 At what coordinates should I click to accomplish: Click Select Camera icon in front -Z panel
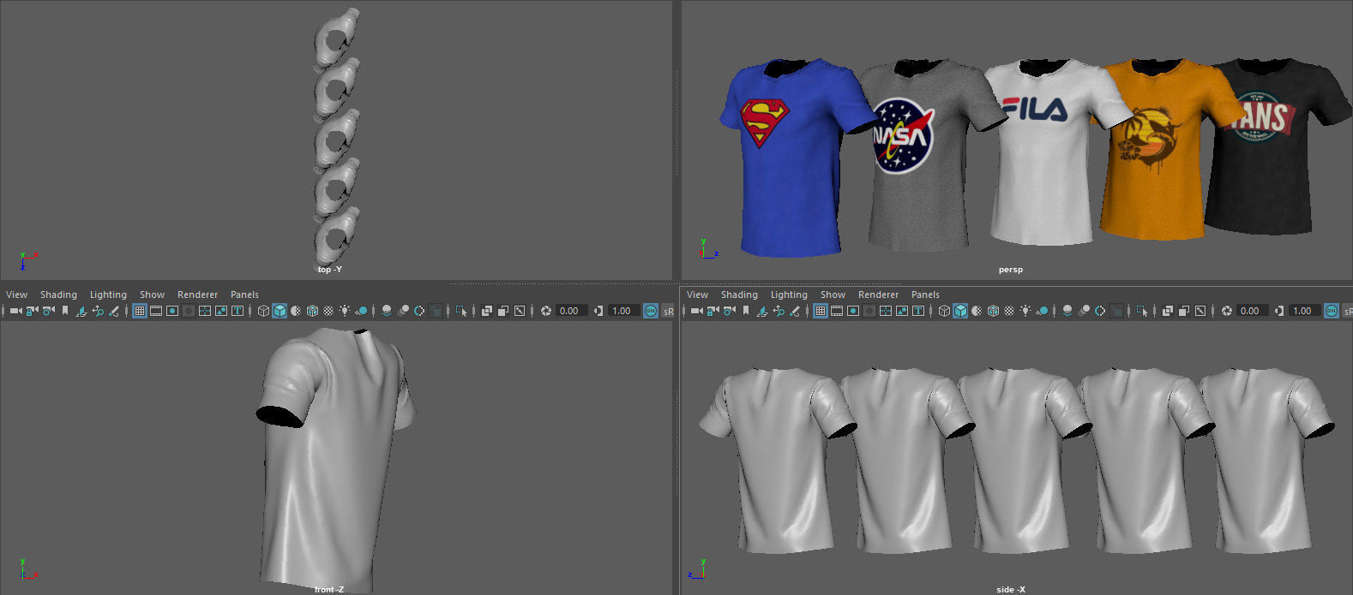coord(15,311)
